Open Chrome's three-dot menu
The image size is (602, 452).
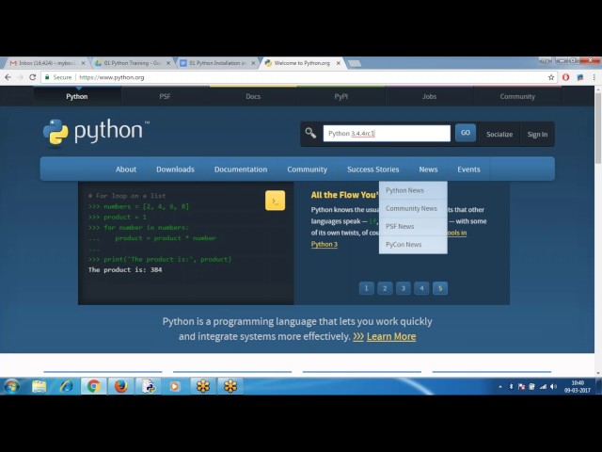(594, 77)
